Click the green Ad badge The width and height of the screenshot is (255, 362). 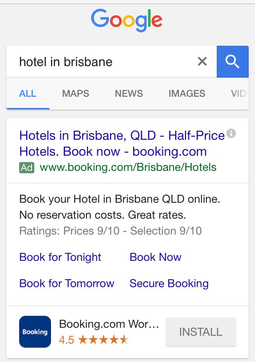pyautogui.click(x=27, y=167)
